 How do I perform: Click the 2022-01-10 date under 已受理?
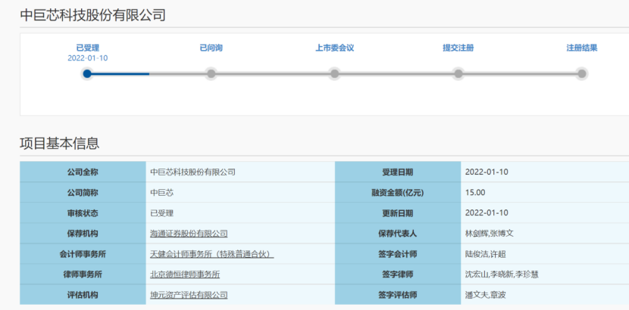tap(87, 58)
